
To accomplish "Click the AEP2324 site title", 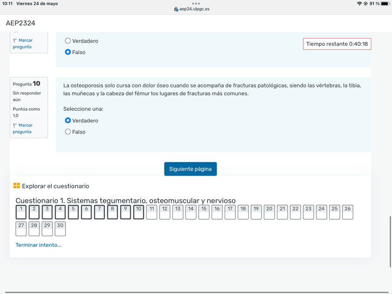I will [x=20, y=23].
